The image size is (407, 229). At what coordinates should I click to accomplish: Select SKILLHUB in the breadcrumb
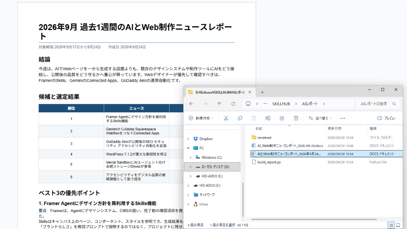point(281,104)
